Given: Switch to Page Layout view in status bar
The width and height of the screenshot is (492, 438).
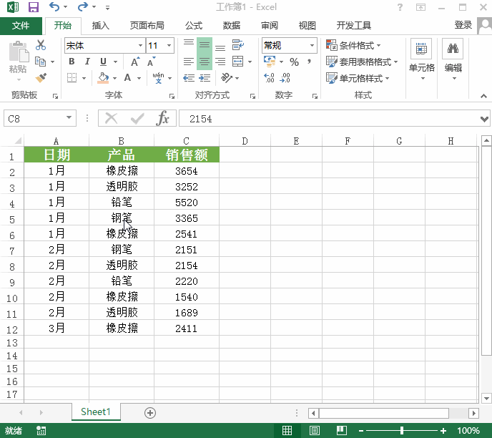Looking at the screenshot, I should pos(314,430).
